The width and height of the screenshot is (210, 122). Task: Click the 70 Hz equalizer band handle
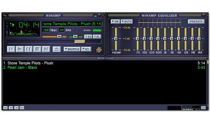[x=137, y=39]
